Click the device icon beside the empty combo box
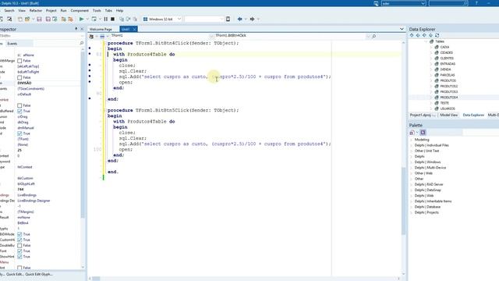The height and width of the screenshot is (281, 499). [228, 19]
